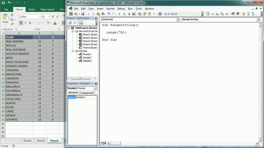Open Properties Window icon in VBA toolbar

[x=144, y=14]
